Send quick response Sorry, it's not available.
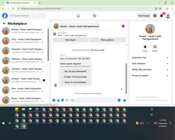The height and width of the screenshot is (140, 175). (75, 82)
